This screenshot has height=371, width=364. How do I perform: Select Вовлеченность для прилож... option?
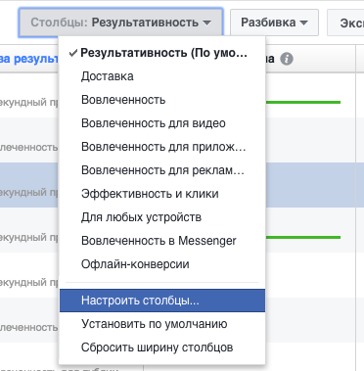162,147
